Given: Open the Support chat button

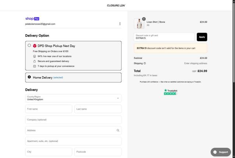Looking at the screenshot, I should tap(221, 152).
